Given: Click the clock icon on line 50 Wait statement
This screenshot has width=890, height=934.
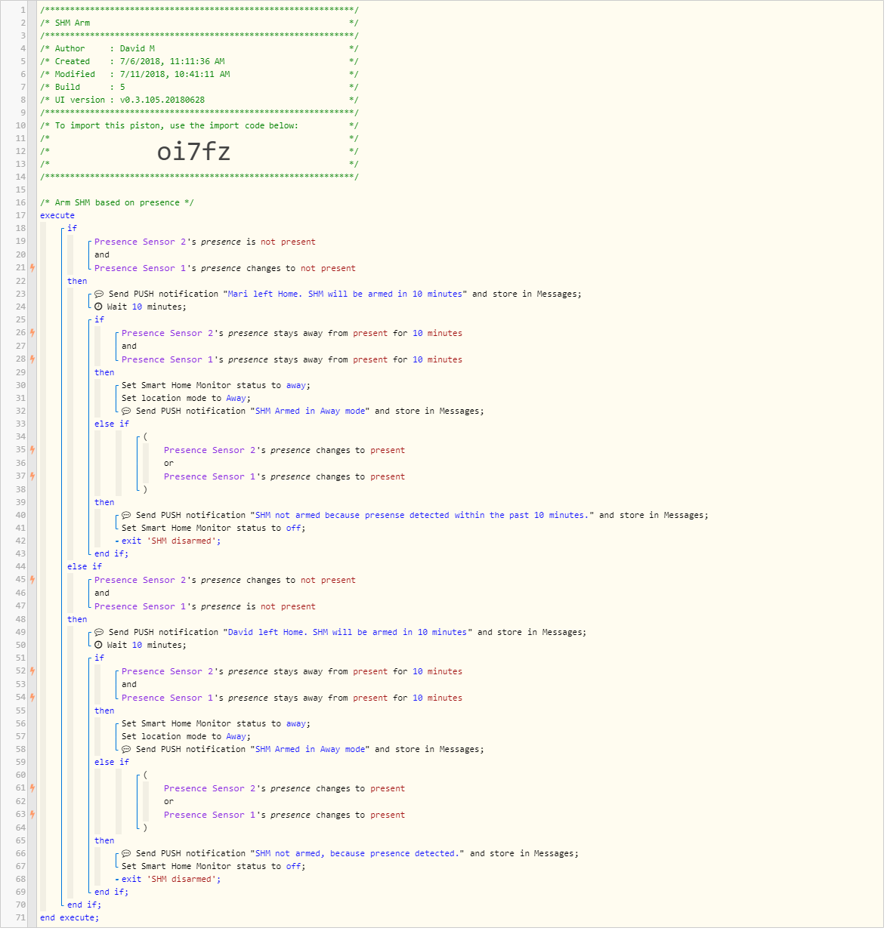Looking at the screenshot, I should pos(98,646).
